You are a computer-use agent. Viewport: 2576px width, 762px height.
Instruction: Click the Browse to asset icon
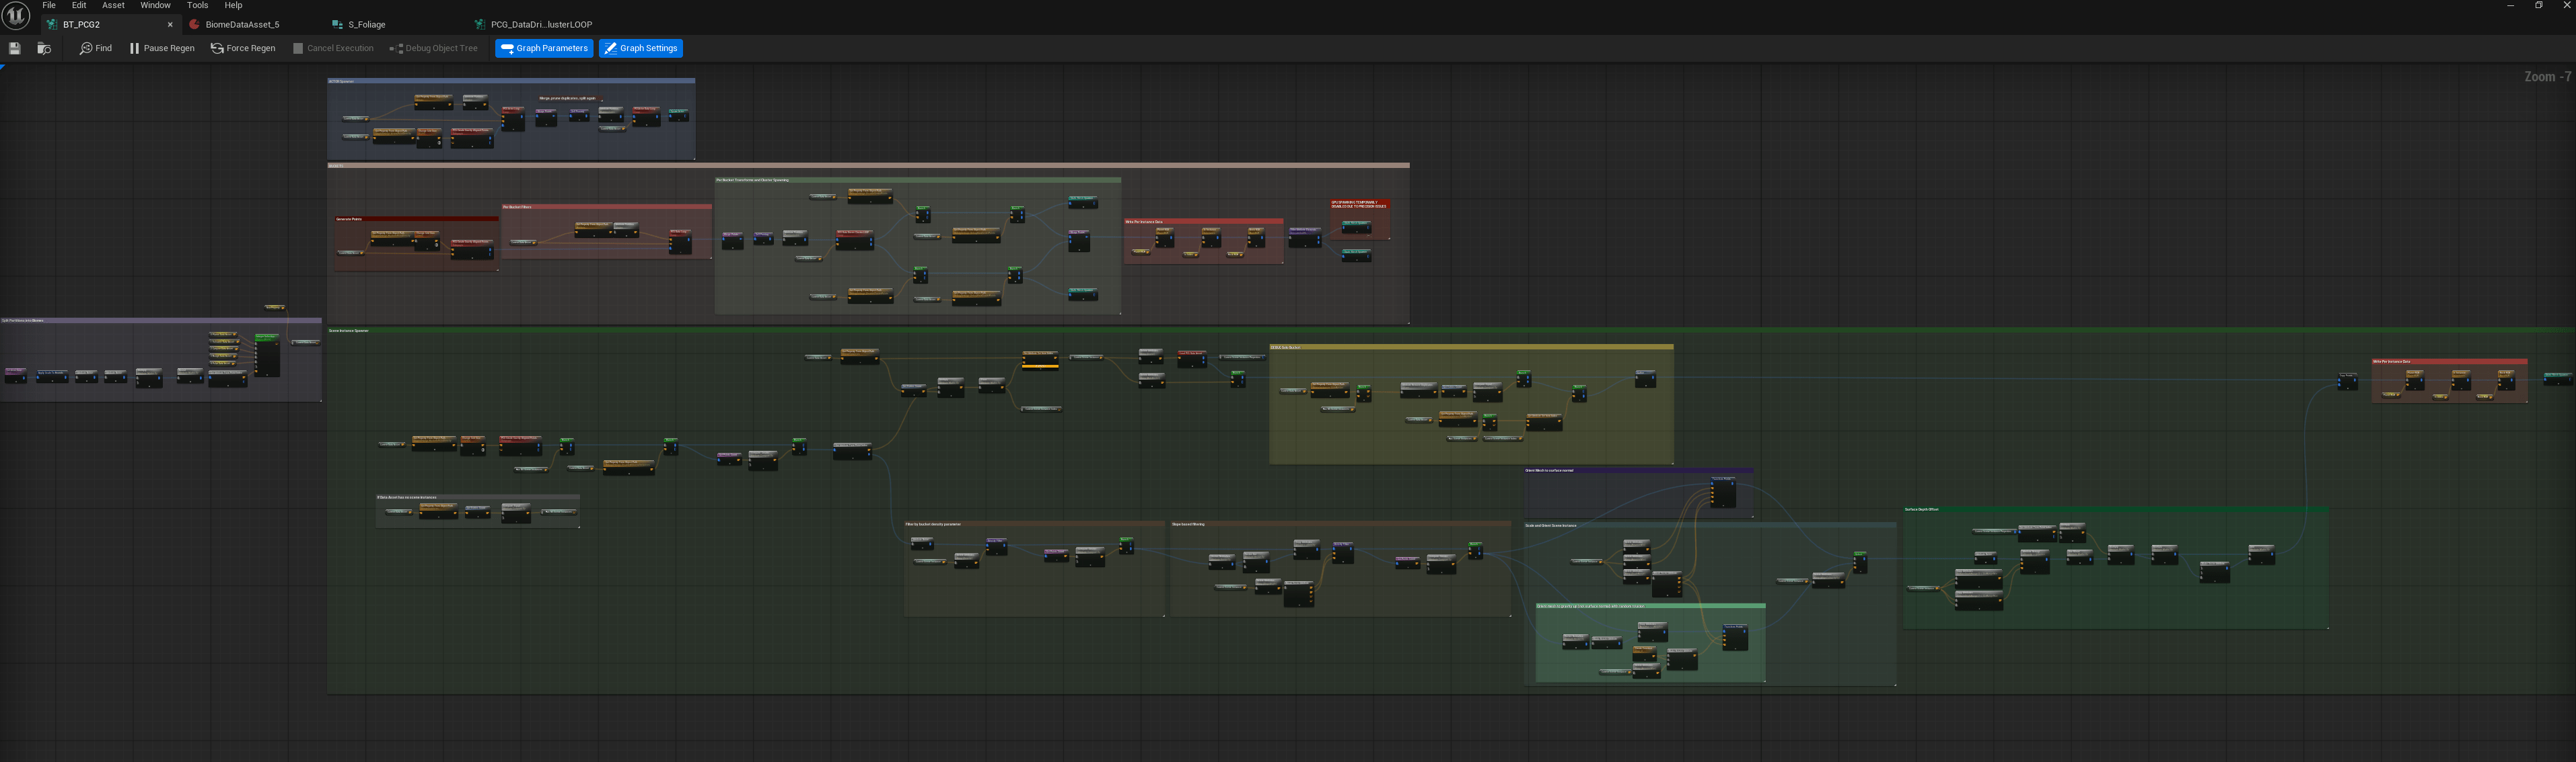[43, 48]
